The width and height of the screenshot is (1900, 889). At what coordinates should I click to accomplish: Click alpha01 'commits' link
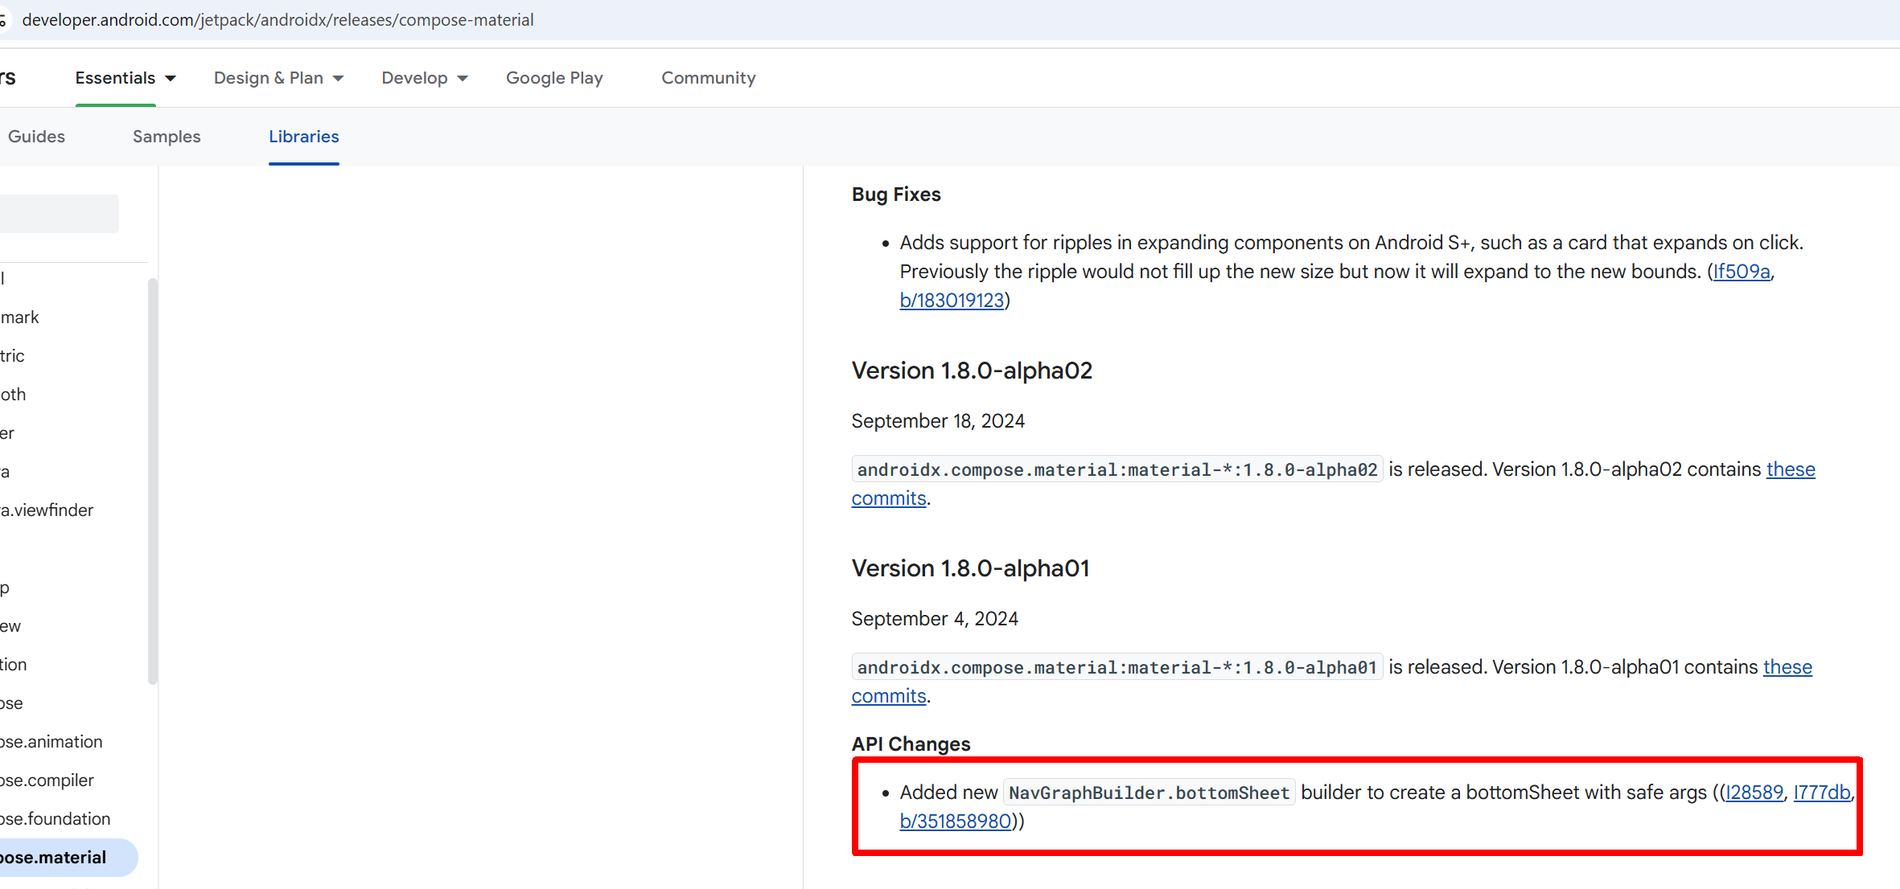889,696
